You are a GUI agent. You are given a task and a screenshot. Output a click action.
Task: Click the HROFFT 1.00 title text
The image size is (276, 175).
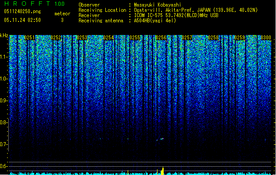pos(35,3)
